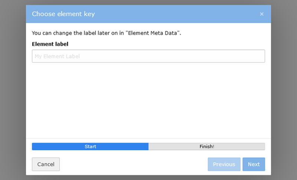Proceed using the Next button

pos(254,164)
